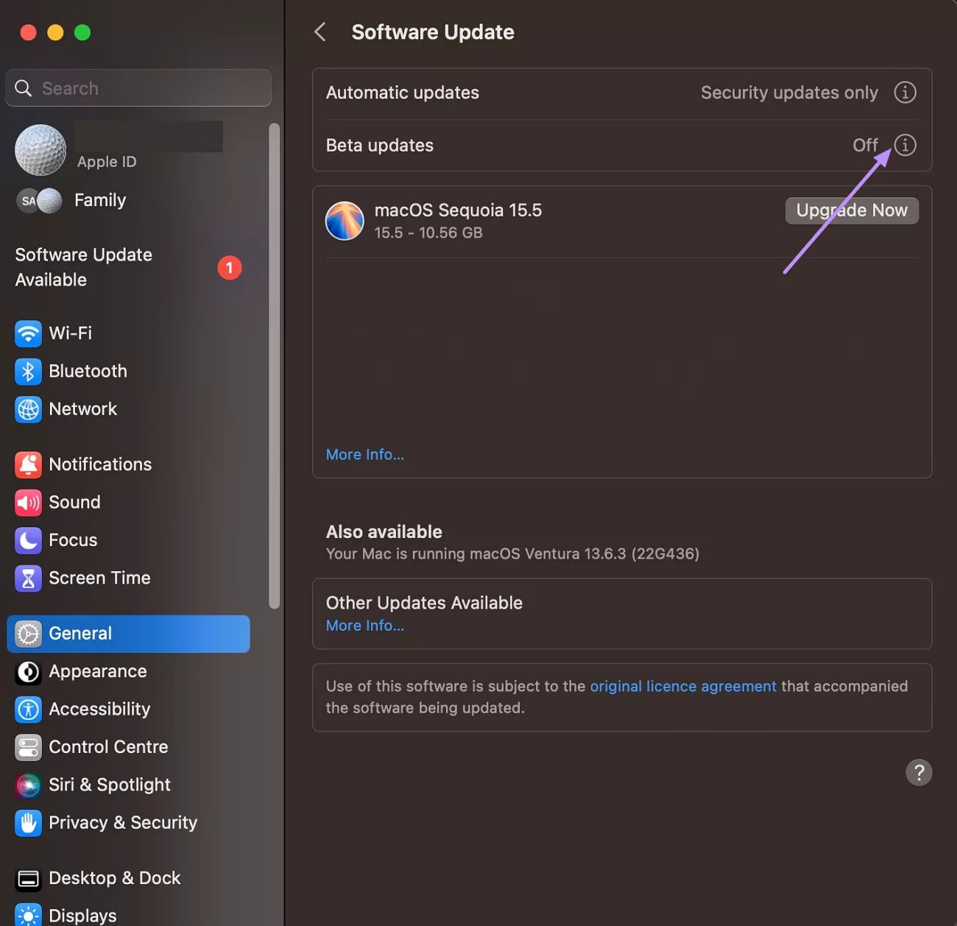Click the Beta updates 'Off' value
This screenshot has width=957, height=926.
(865, 145)
